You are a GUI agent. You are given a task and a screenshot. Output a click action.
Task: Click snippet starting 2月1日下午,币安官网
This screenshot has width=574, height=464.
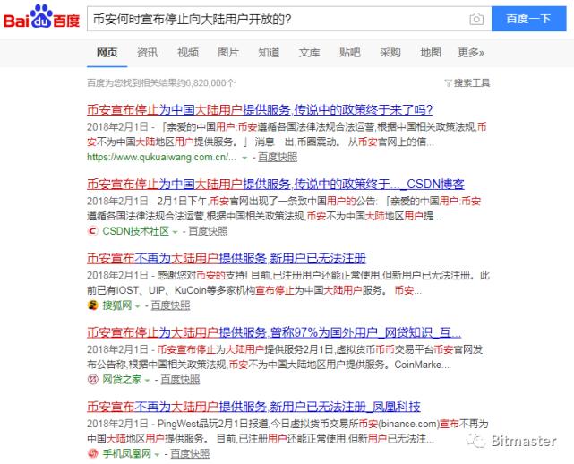[284, 209]
